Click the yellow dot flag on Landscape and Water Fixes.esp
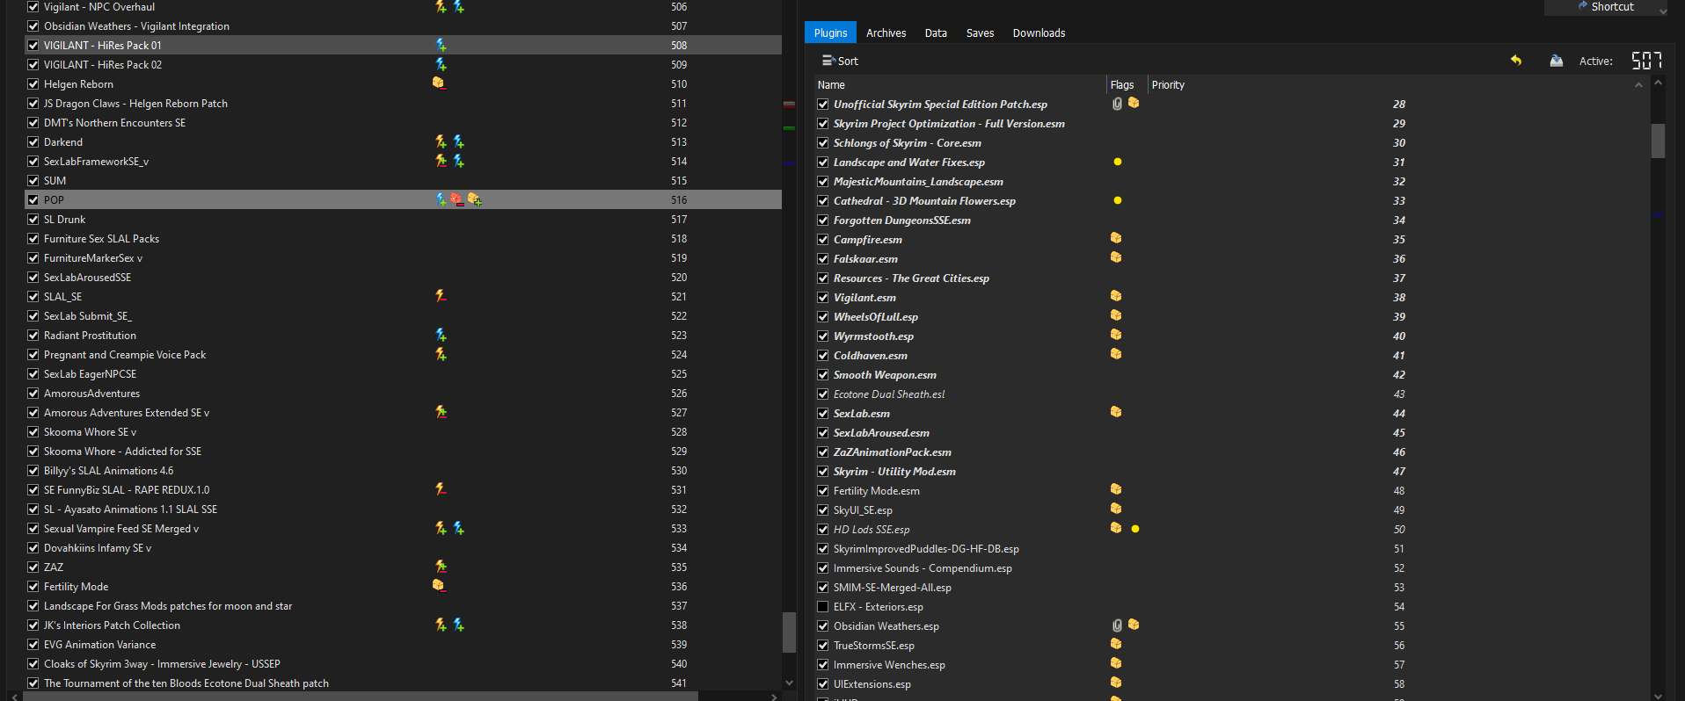 1118,162
